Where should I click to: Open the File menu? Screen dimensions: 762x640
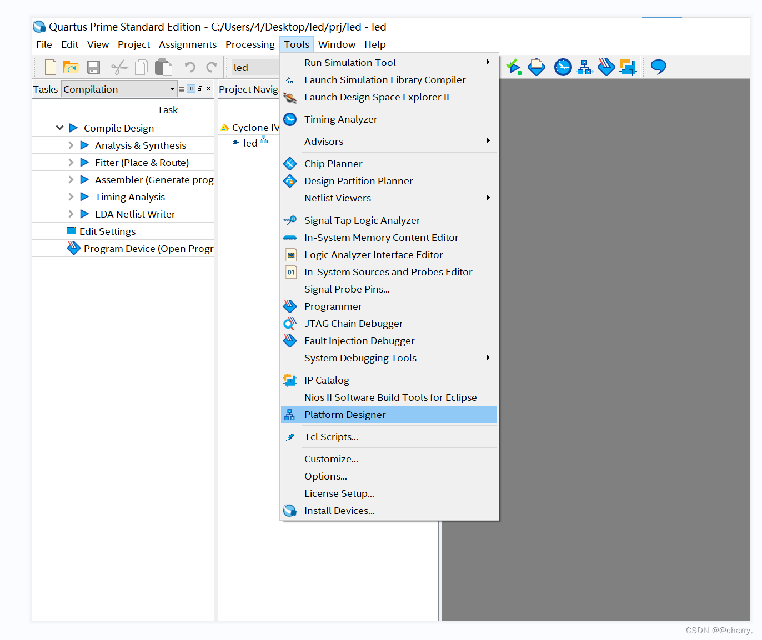point(44,44)
